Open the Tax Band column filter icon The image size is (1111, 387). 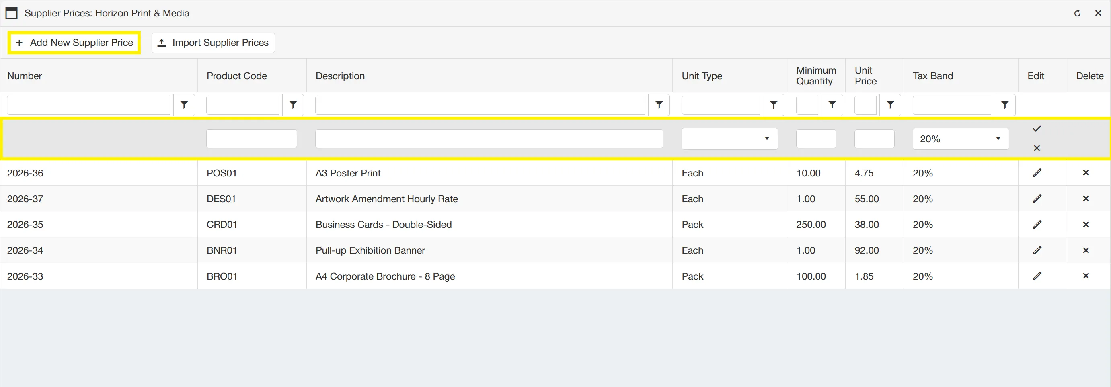pos(1005,105)
